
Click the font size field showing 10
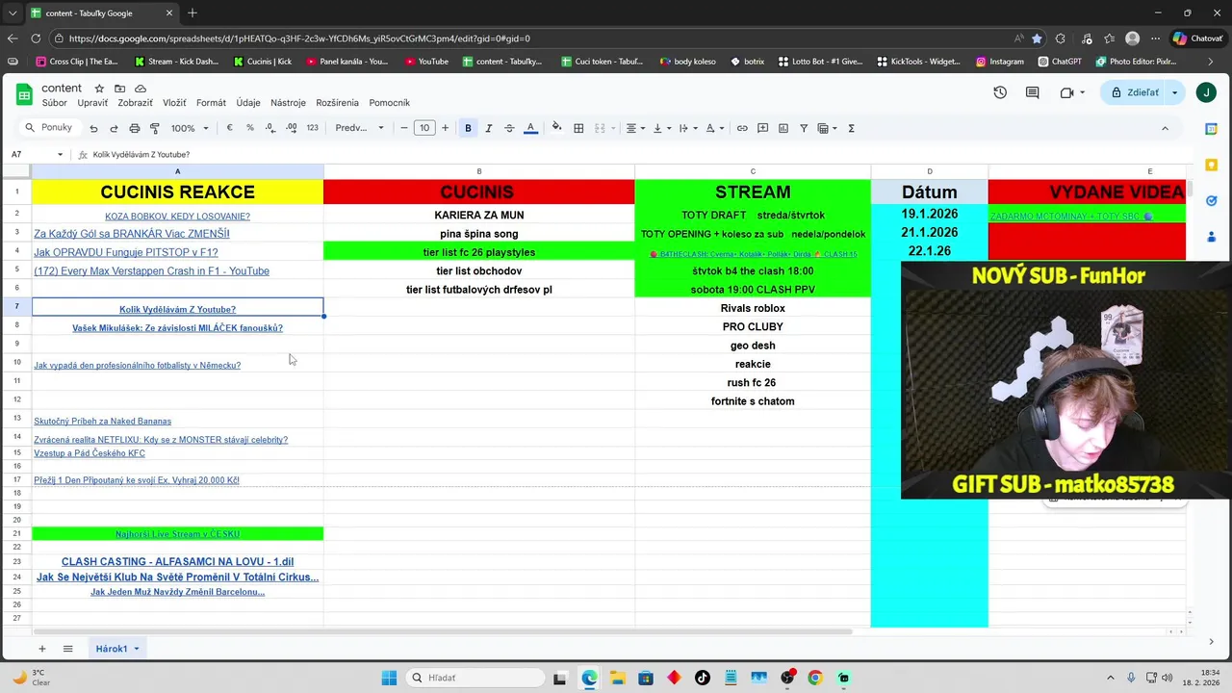pos(424,128)
